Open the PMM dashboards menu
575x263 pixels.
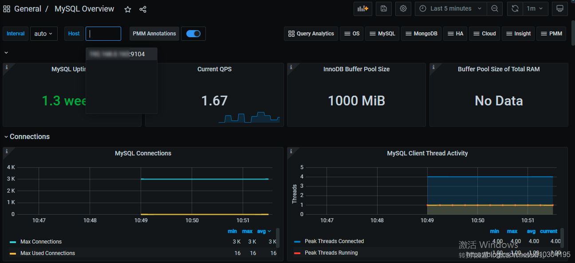[551, 34]
